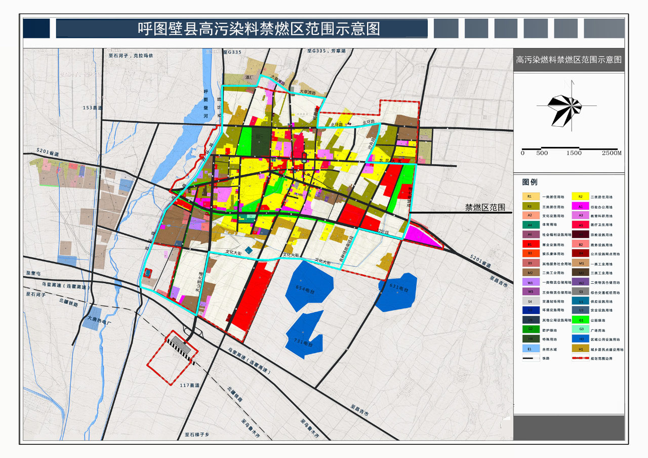Viewport: 648px width, 458px height.
Task: Pick the R1 一类居住用地 legend swatch
Action: click(x=530, y=197)
